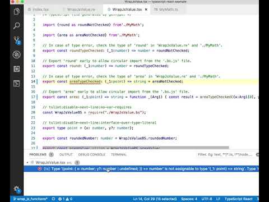269x202 pixels.
Task: Click the tslint interface-over-type-literal comment line 22
Action: 100,123
